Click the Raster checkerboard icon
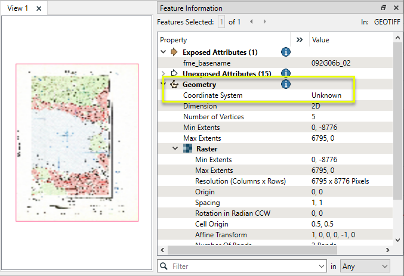The height and width of the screenshot is (276, 404). point(188,148)
